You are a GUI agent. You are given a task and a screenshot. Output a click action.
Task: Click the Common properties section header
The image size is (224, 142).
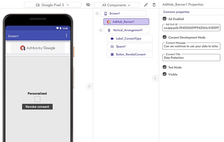pos(176,12)
